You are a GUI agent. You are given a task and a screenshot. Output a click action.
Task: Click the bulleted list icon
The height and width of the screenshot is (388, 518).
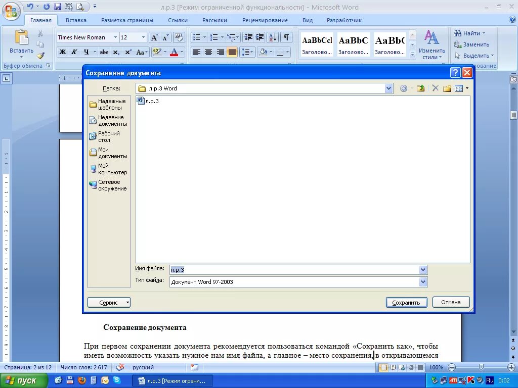[197, 37]
